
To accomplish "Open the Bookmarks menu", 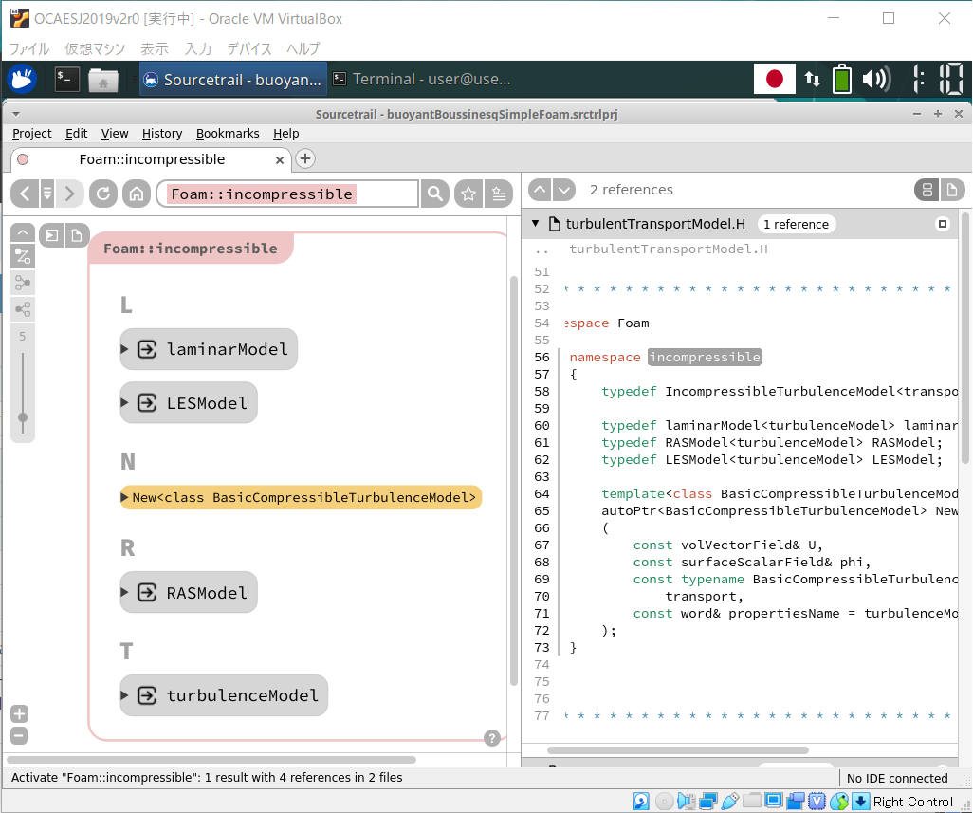I will click(228, 134).
